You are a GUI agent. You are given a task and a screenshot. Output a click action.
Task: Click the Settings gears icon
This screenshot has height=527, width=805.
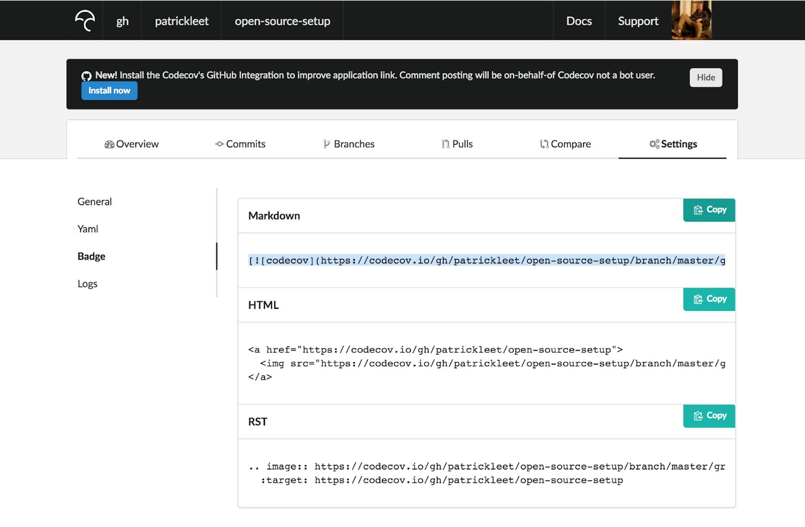coord(654,144)
